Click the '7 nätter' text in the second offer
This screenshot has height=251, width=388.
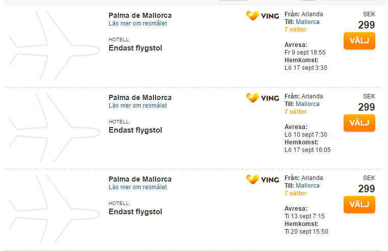[x=296, y=112]
